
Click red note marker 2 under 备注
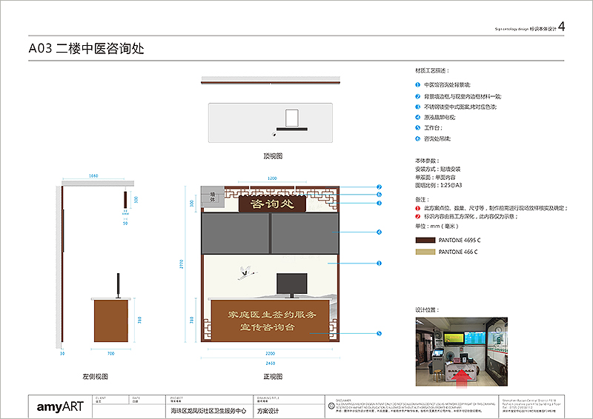click(417, 216)
